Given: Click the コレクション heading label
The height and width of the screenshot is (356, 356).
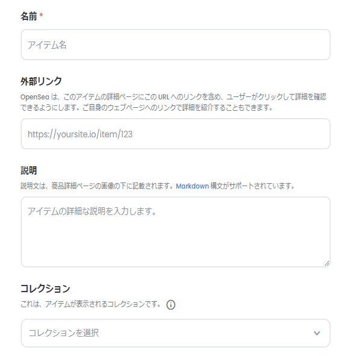Looking at the screenshot, I should click(x=45, y=289).
